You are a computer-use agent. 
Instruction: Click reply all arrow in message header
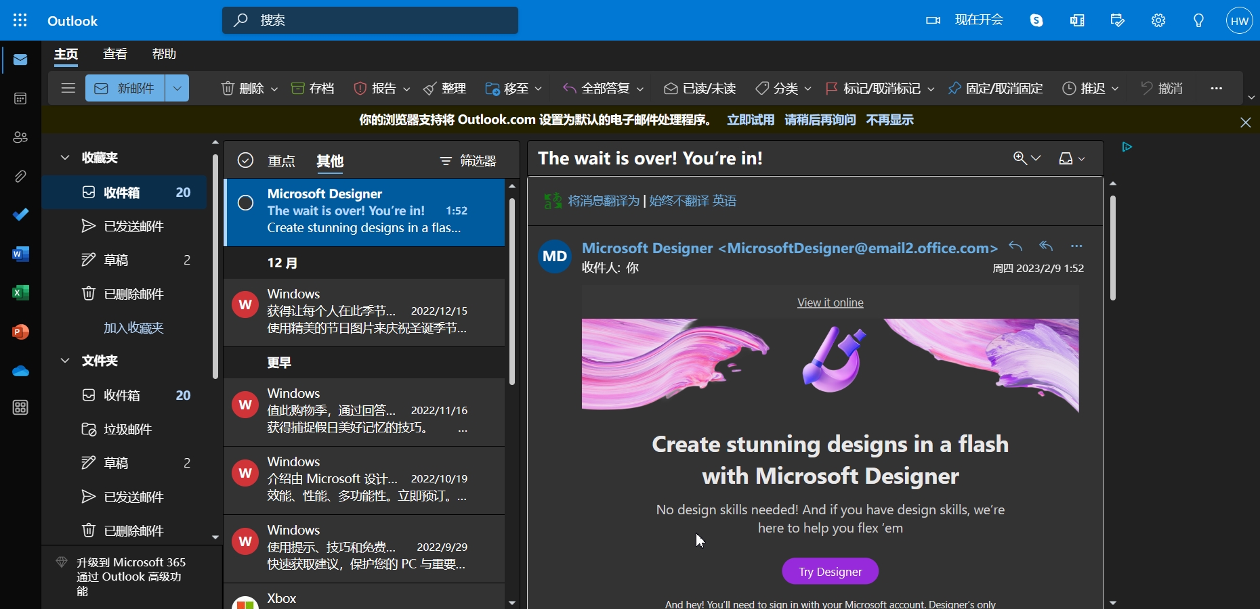(x=1046, y=246)
